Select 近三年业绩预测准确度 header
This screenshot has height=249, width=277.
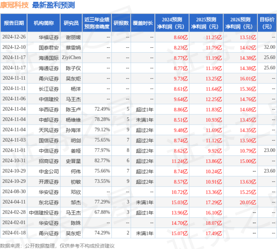point(97,23)
